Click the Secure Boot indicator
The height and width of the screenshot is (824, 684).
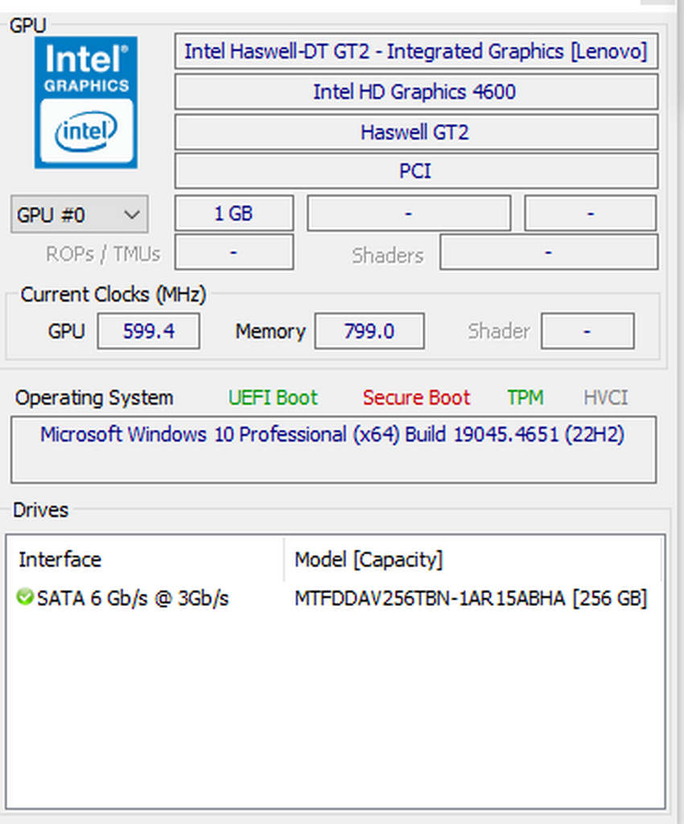point(416,398)
